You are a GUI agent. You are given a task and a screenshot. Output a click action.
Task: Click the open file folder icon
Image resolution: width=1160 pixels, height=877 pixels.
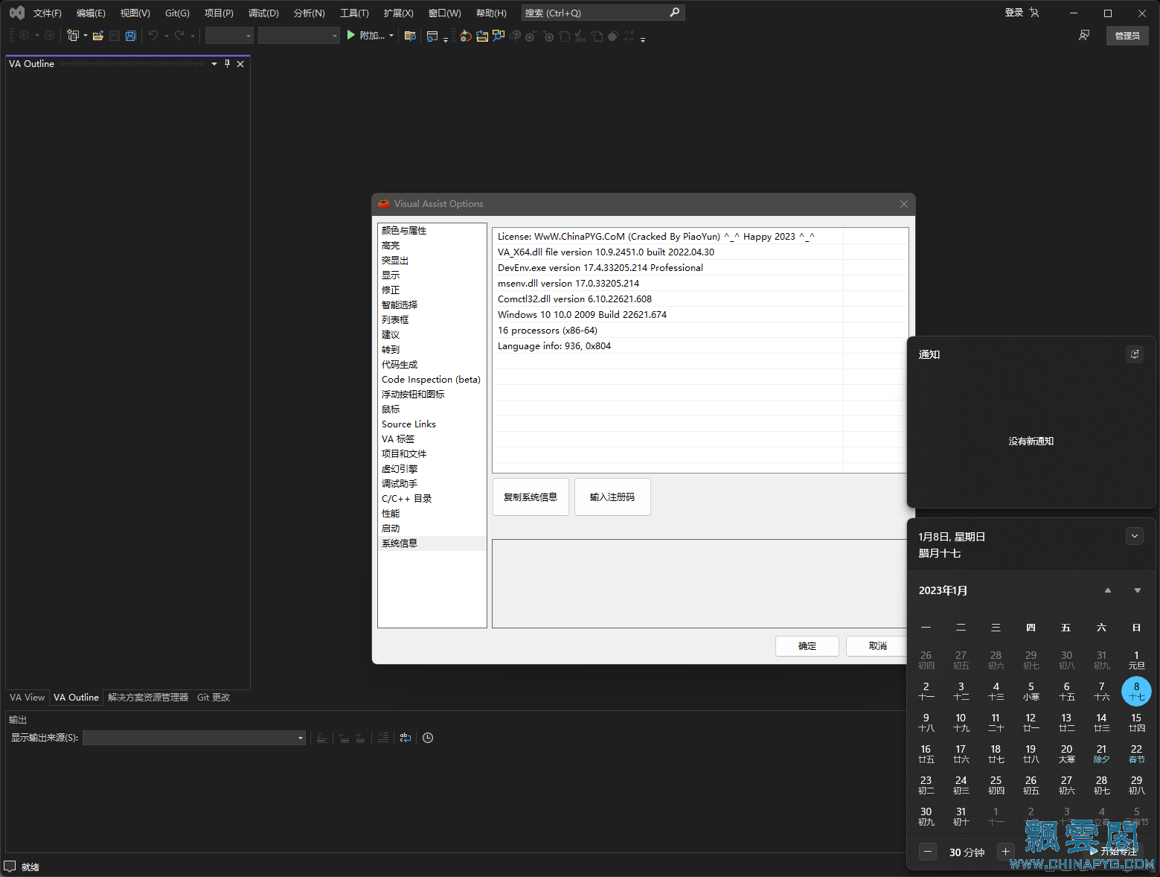[97, 35]
